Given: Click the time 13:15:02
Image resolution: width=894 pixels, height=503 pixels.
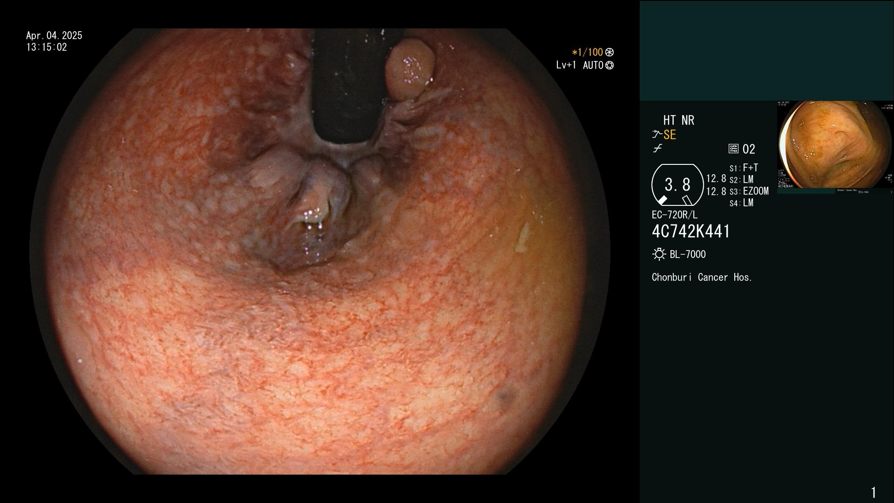Looking at the screenshot, I should 47,47.
